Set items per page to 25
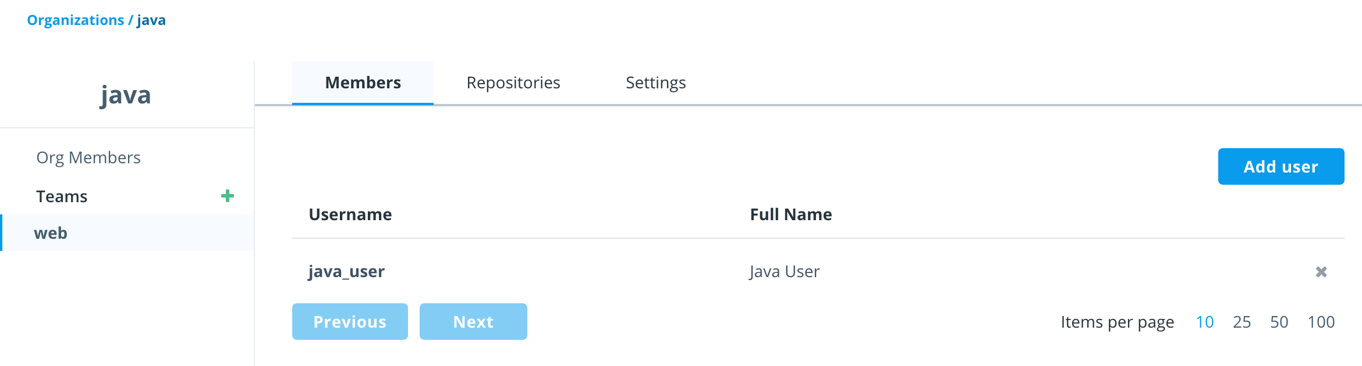Viewport: 1362px width, 366px height. [x=1242, y=322]
